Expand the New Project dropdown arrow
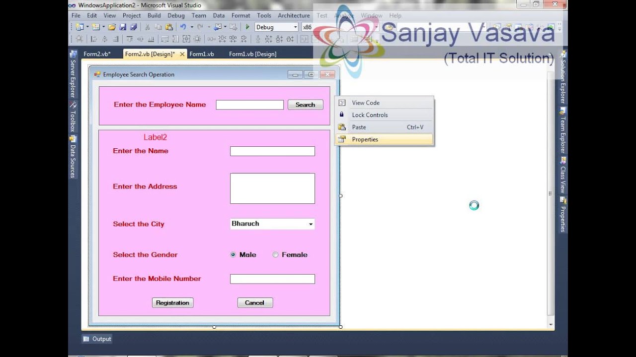 [x=87, y=27]
